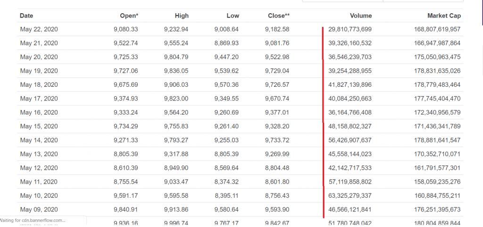
Task: Select the May 09, 2020 date cell
Action: pos(39,210)
